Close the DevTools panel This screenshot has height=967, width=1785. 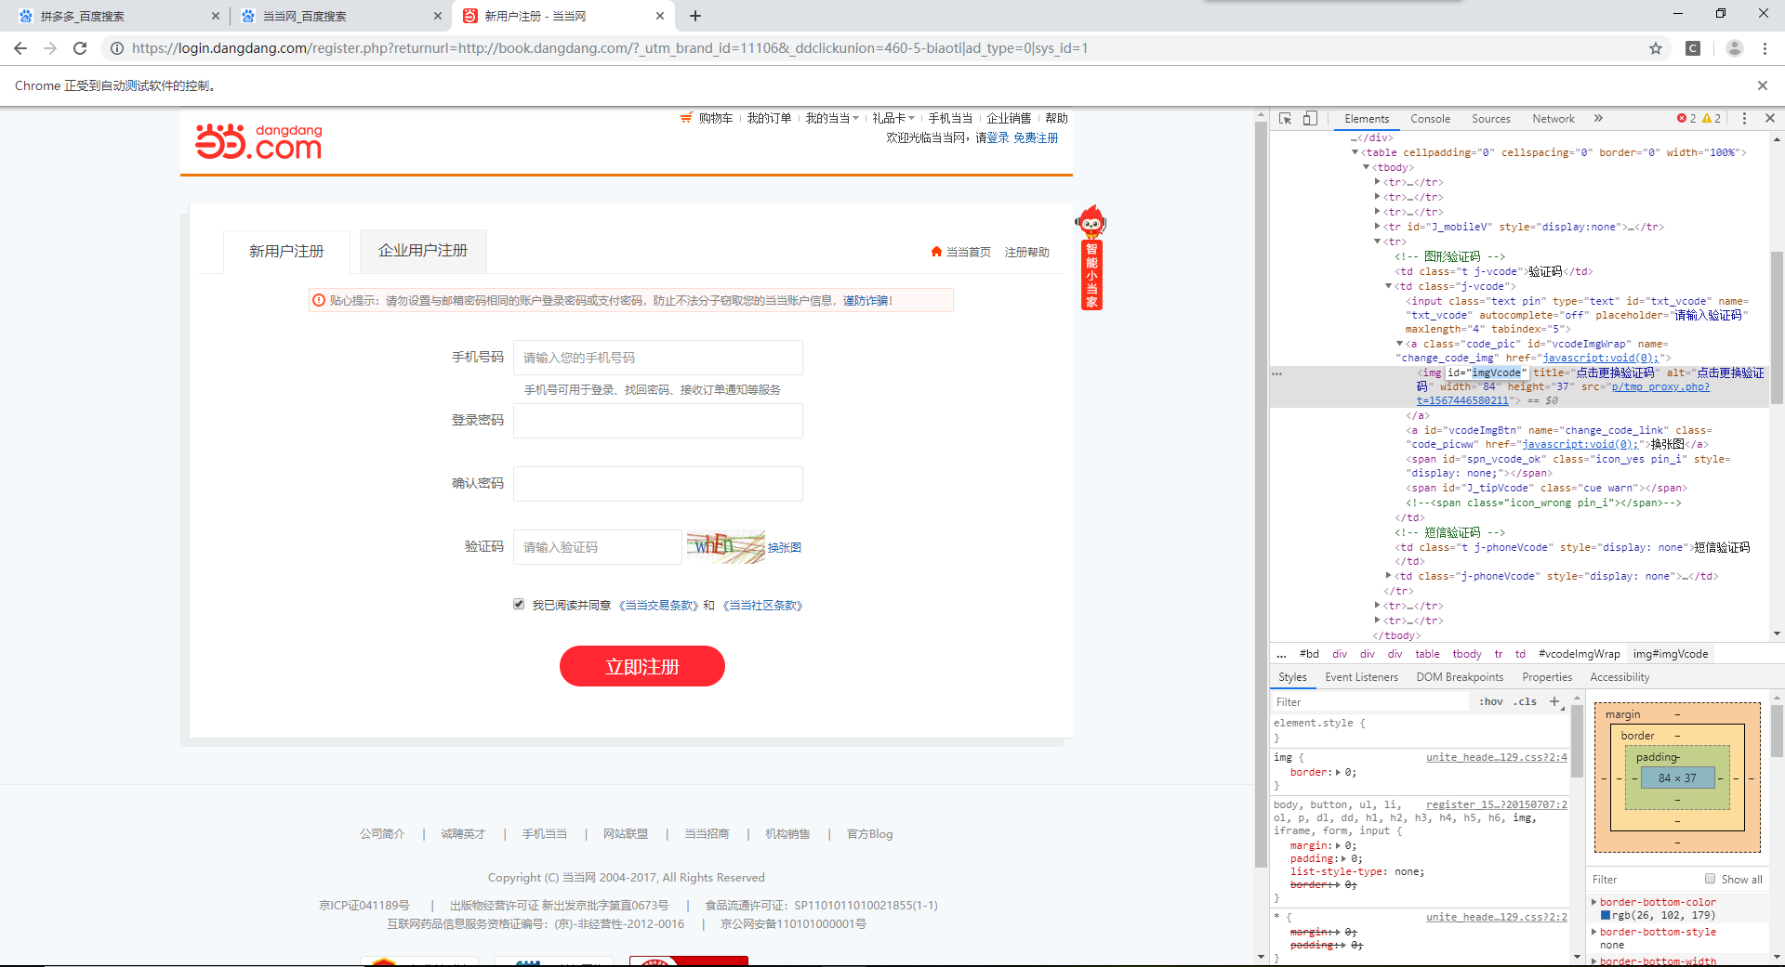tap(1770, 118)
